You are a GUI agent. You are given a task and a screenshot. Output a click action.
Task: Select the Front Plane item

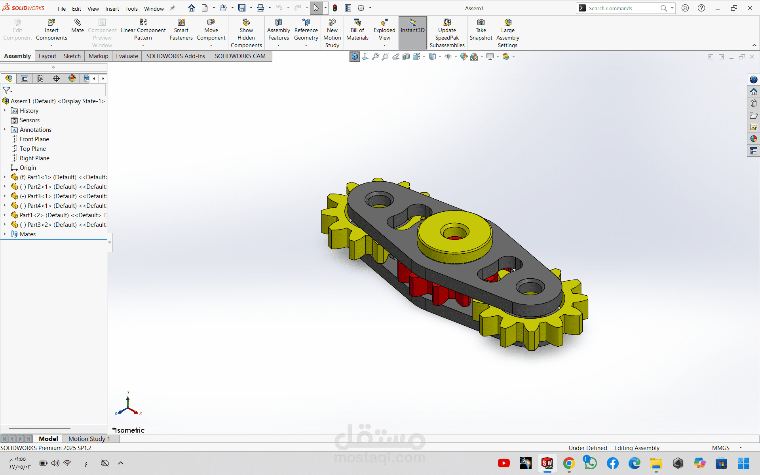[x=34, y=139]
